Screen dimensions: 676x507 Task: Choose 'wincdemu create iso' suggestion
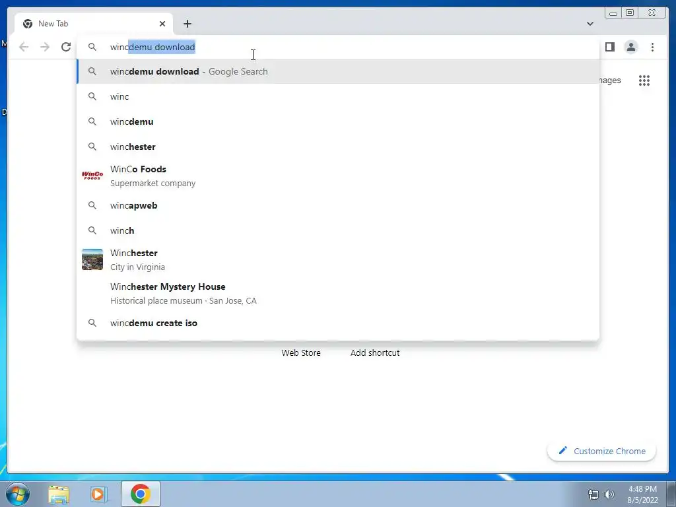(338, 323)
